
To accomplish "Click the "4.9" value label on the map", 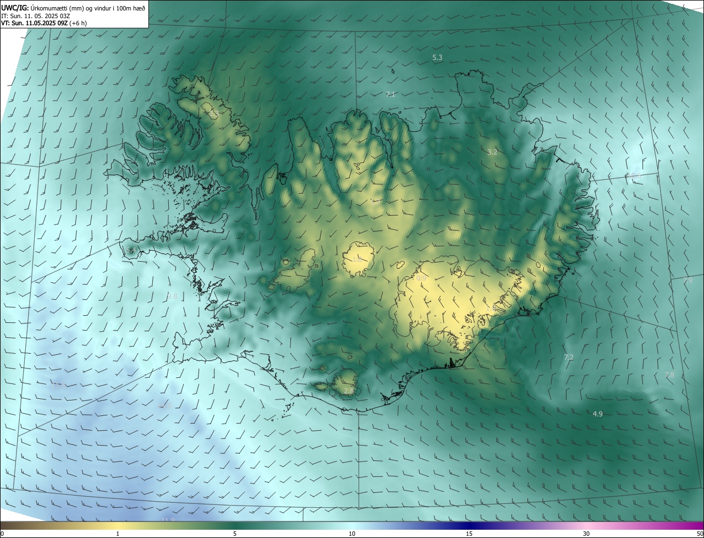I will pyautogui.click(x=598, y=414).
